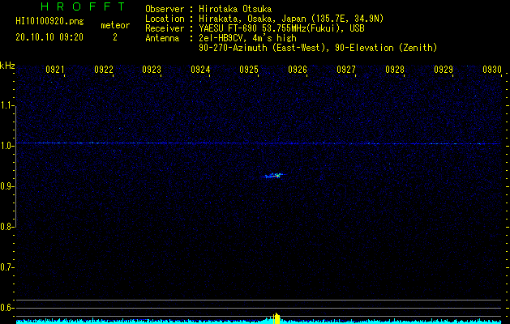This screenshot has height=324, width=510.
Task: Click the horizontal carrier line at 1.0 kHz
Action: pos(259,143)
